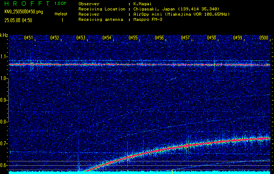Click the Maspro FM-3 antenna text
The image size is (274, 174).
148,20
